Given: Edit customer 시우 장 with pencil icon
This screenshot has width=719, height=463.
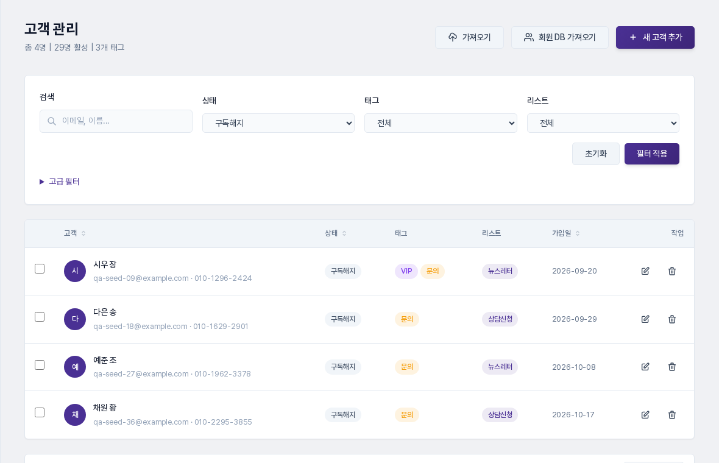Looking at the screenshot, I should (x=645, y=271).
